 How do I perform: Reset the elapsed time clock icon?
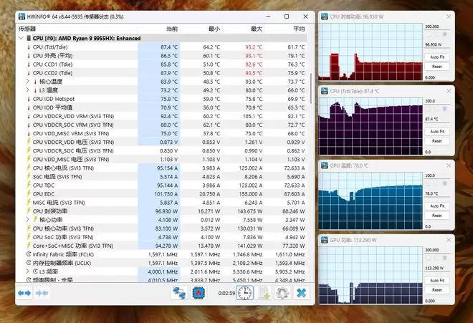coord(244,293)
